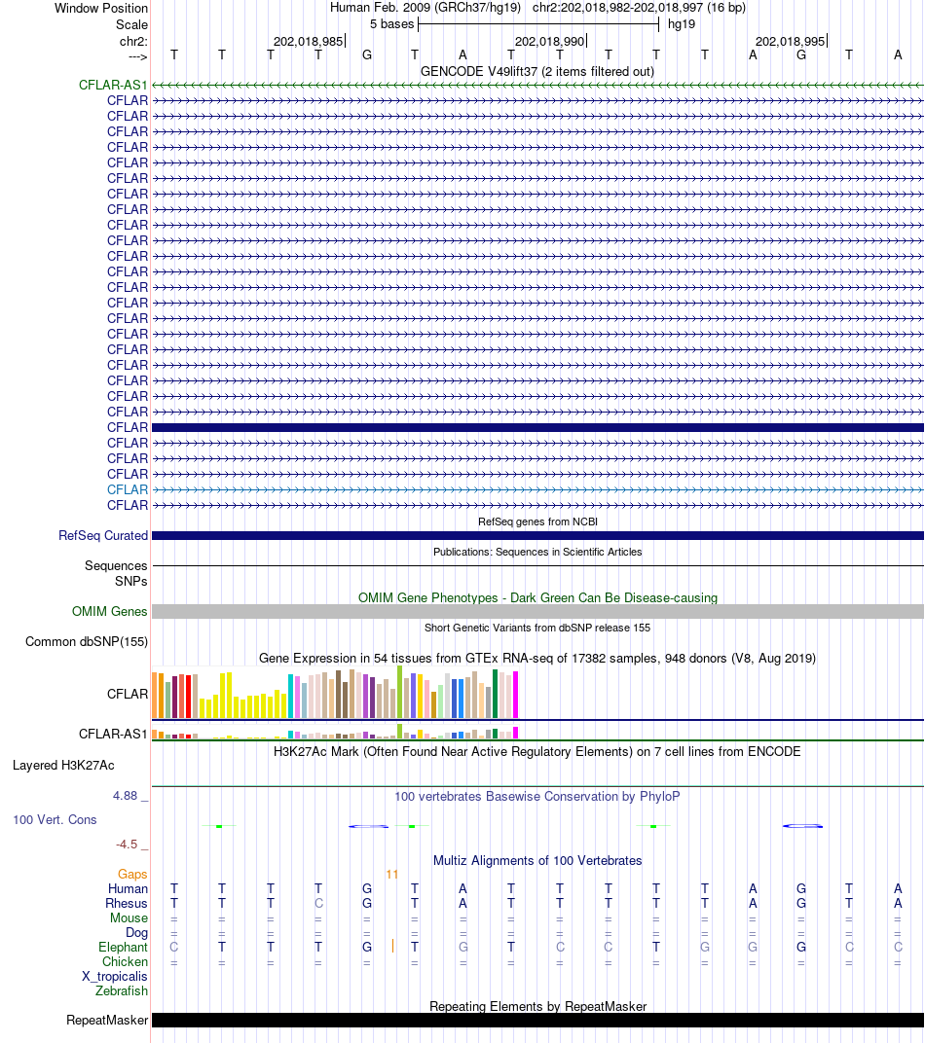Select the Dog alignment row label
The height and width of the screenshot is (1043, 925).
[136, 933]
